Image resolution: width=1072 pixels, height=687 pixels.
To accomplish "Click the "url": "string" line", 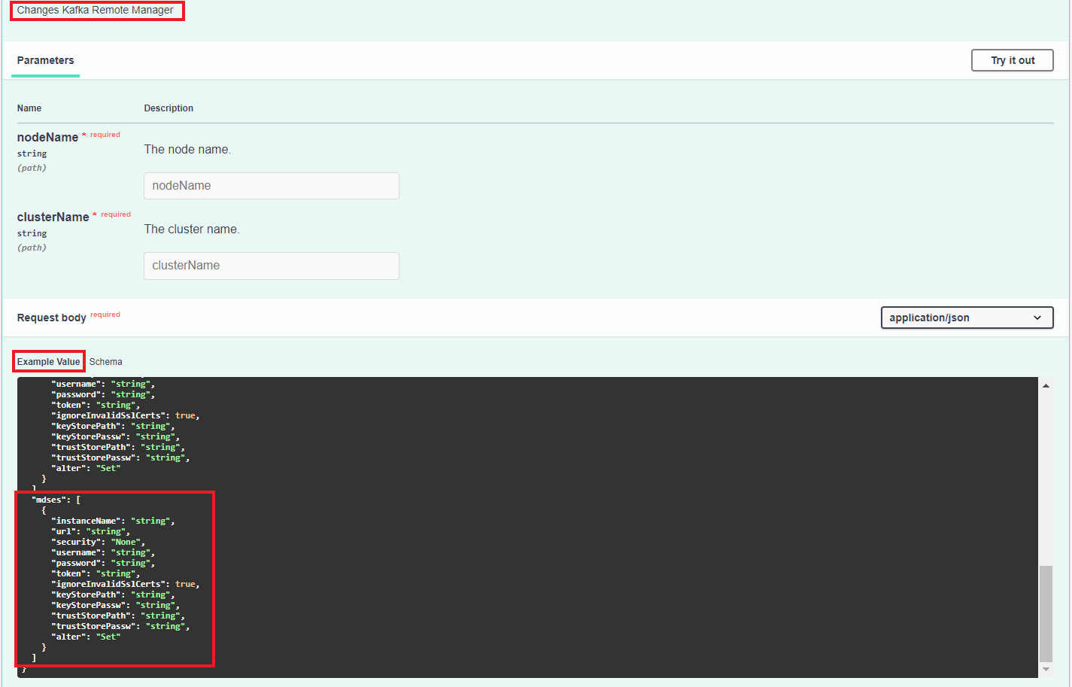I will [90, 531].
